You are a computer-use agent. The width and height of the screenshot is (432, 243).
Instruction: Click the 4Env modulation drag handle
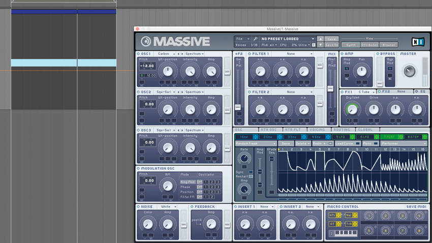point(328,137)
